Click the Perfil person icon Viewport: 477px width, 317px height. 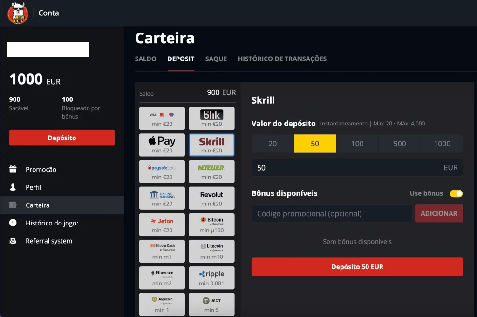13,187
